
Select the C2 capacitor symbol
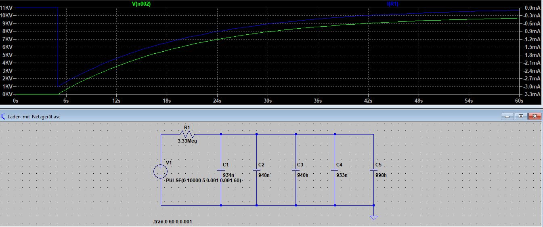tap(256, 170)
